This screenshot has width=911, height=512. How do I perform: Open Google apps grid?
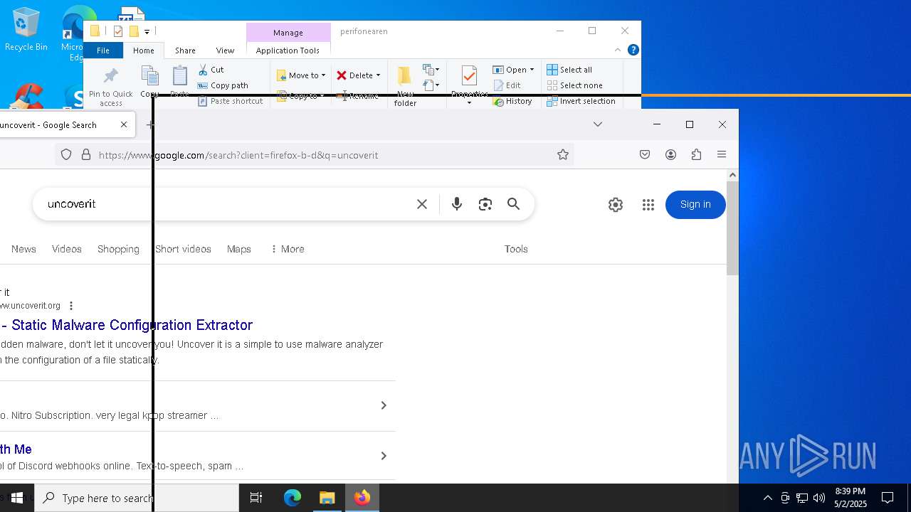click(x=648, y=205)
